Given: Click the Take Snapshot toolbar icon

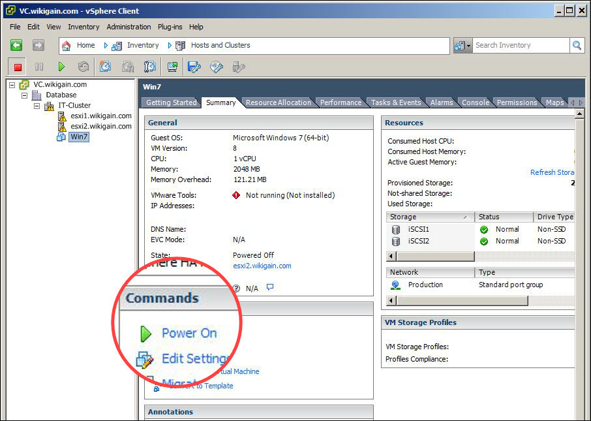Looking at the screenshot, I should tap(105, 67).
